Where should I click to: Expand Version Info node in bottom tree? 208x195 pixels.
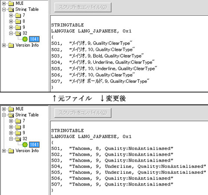(4, 151)
